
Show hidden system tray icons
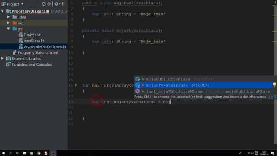coord(245,153)
